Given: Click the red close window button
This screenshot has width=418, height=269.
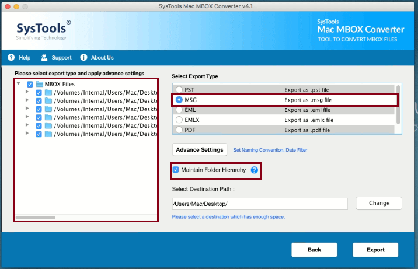Looking at the screenshot, I should pyautogui.click(x=8, y=6).
